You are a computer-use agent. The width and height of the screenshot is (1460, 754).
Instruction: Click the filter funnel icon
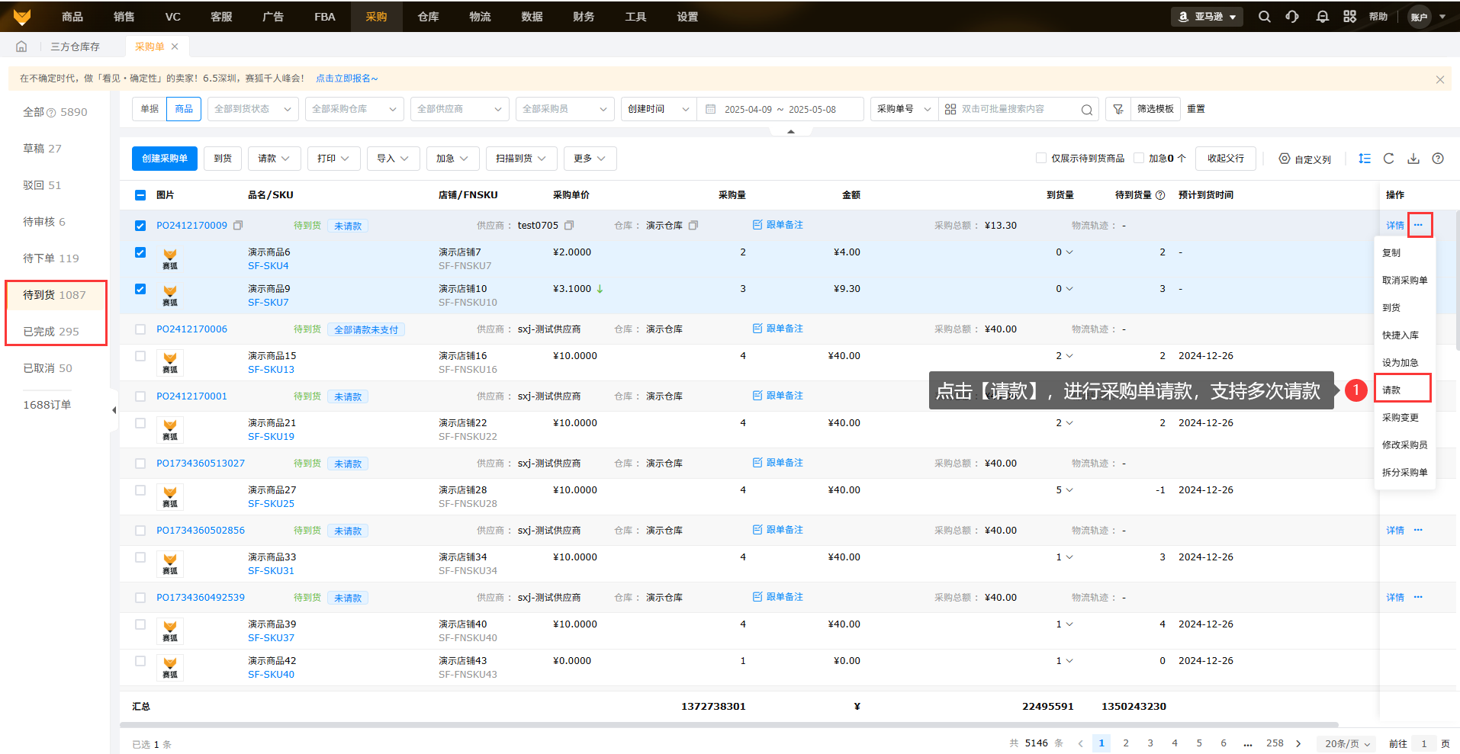tap(1118, 109)
